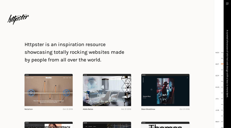
Task: Open the dark middle thumbnail in second row
Action: 107,125
